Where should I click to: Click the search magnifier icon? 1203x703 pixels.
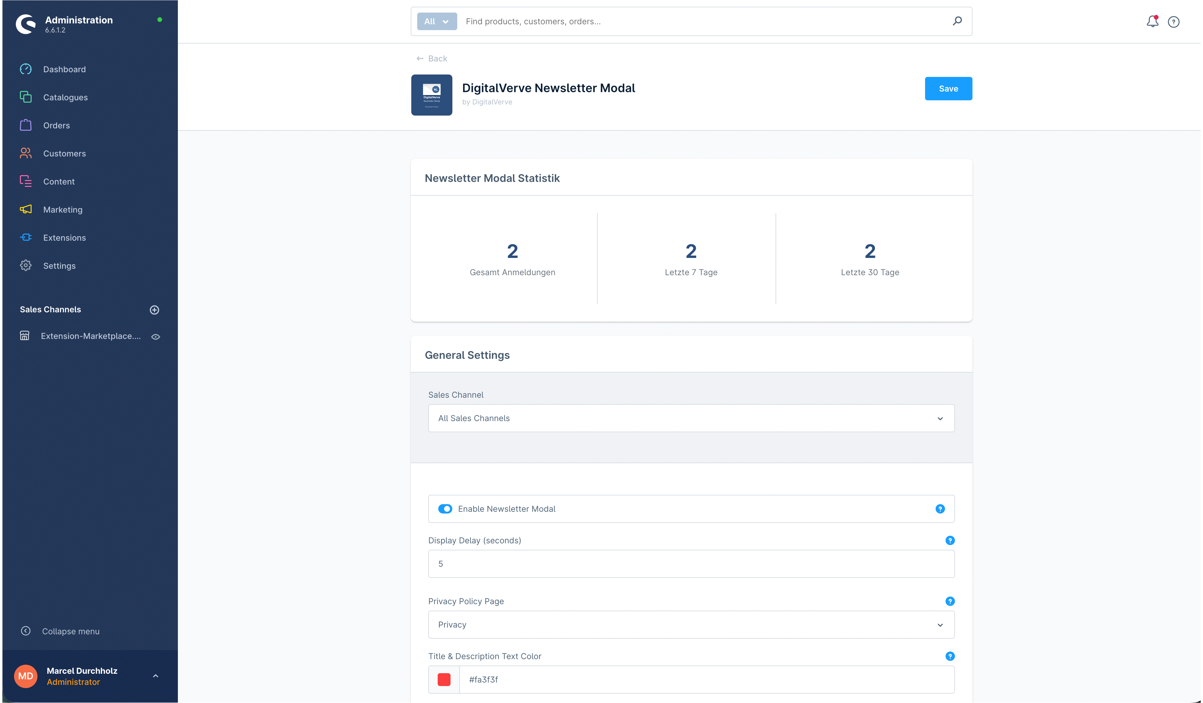[957, 21]
